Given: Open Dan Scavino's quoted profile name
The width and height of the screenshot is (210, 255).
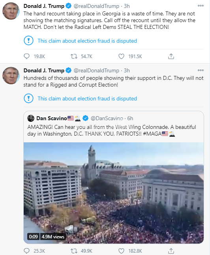Looking at the screenshot, I should 51,118.
